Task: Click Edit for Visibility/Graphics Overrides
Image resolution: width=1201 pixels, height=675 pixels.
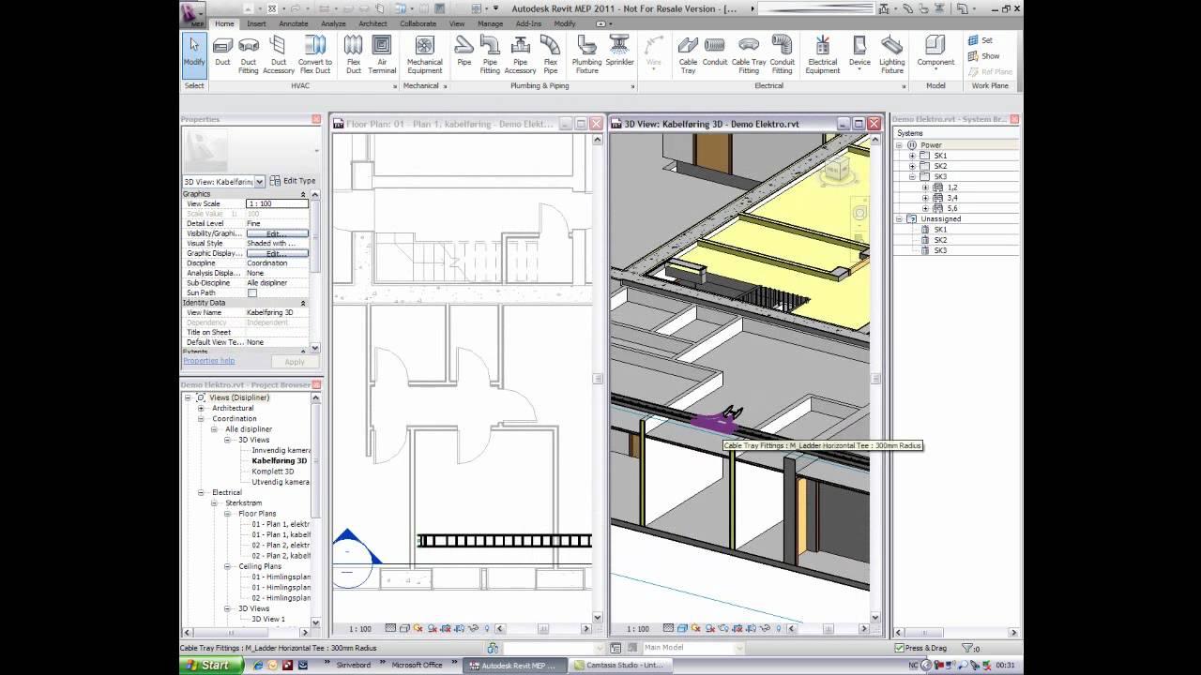Action: click(276, 233)
